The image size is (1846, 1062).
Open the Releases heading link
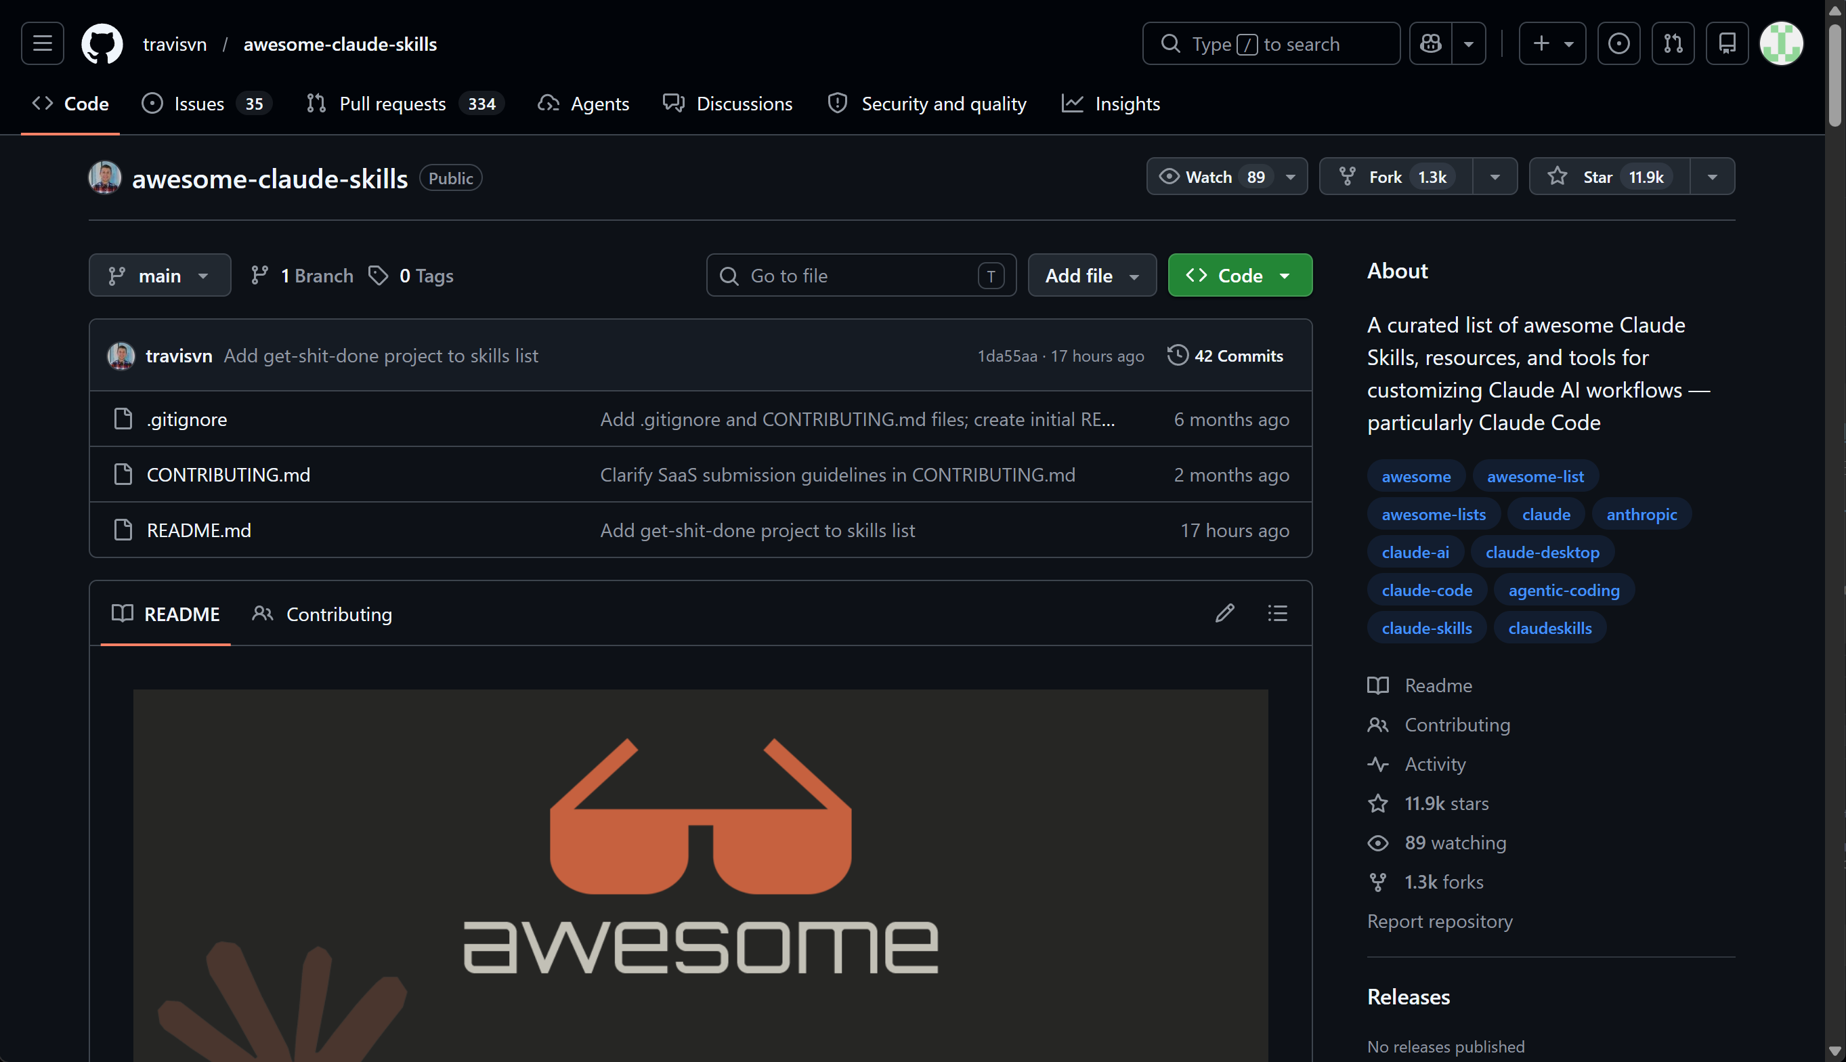[1409, 996]
